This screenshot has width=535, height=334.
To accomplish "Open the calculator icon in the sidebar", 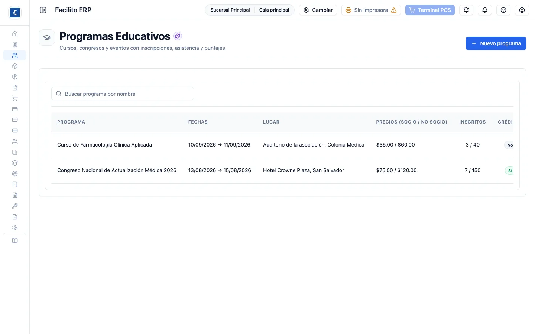I will (x=15, y=184).
